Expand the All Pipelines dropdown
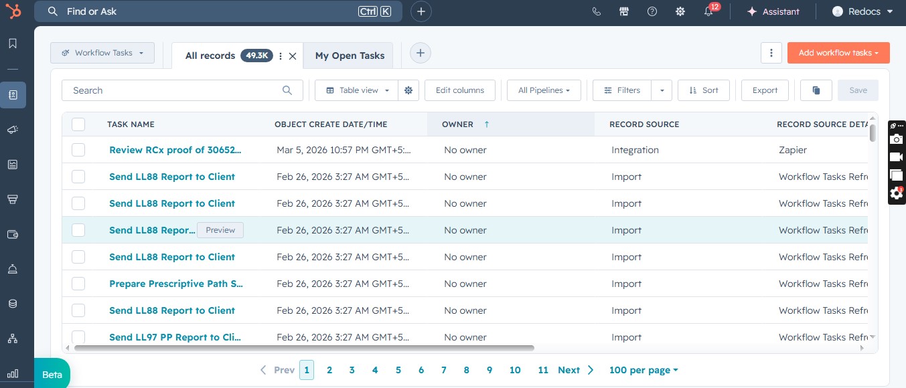The height and width of the screenshot is (388, 906). click(544, 90)
